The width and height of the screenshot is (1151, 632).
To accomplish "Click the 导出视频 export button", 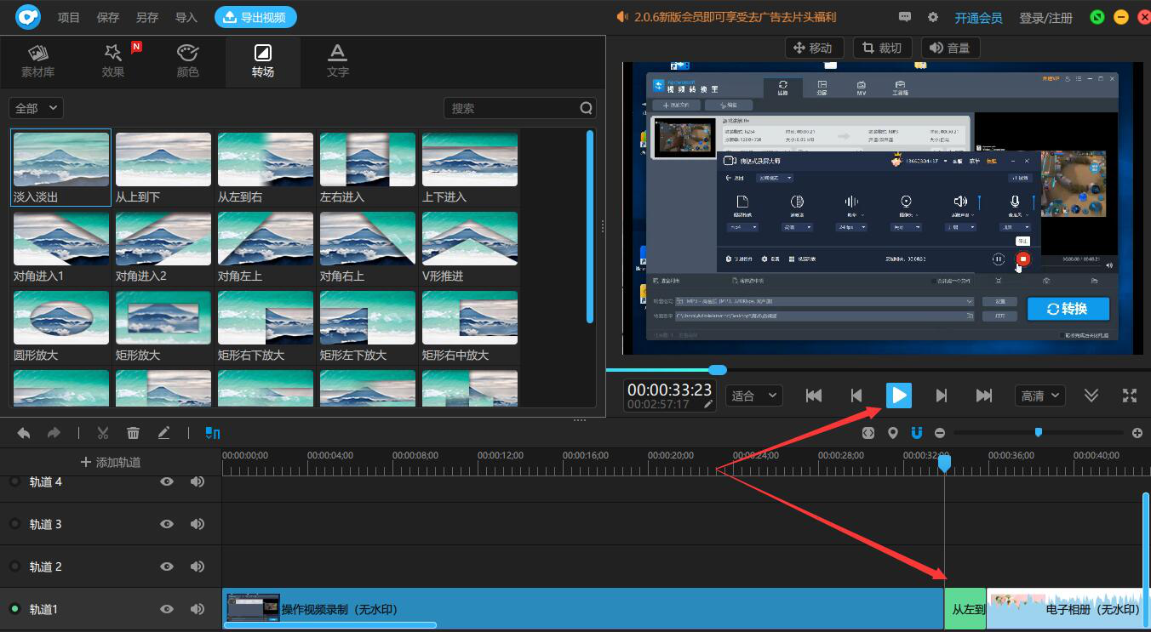I will 255,17.
